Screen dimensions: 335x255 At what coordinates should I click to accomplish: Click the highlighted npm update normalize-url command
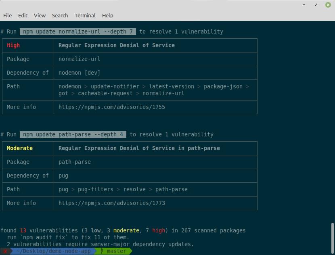point(77,31)
